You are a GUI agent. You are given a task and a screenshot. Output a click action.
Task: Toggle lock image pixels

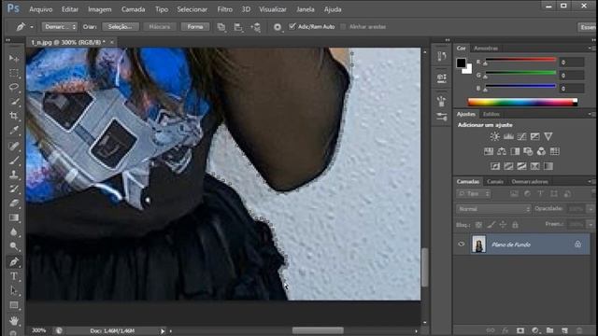[491, 225]
